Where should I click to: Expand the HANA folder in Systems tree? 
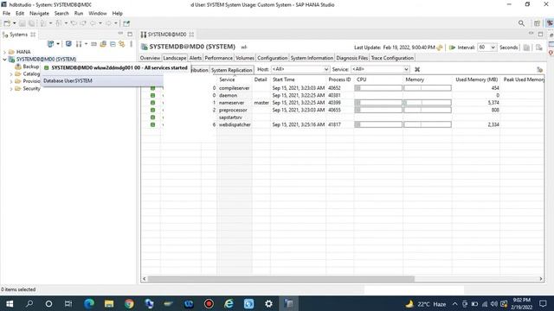(4, 52)
